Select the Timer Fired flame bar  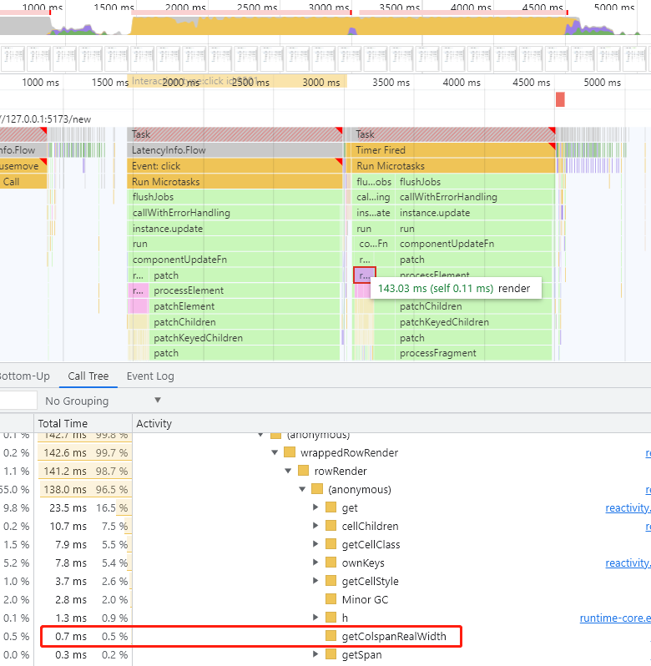pos(453,150)
